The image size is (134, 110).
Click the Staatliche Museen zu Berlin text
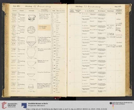(38, 103)
